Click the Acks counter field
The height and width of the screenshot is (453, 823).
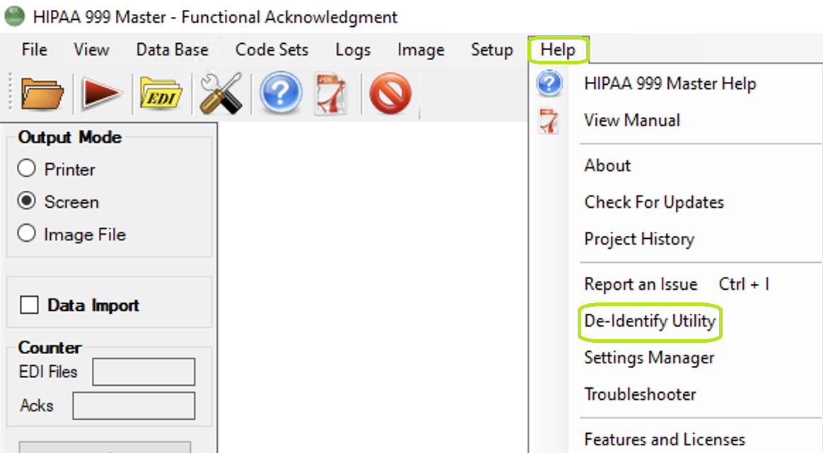tap(134, 406)
